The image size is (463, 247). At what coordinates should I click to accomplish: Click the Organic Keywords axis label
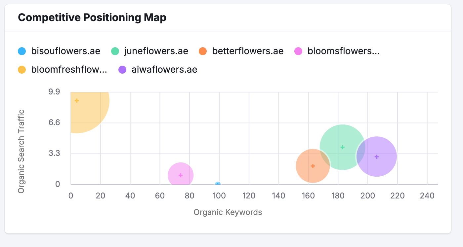click(x=228, y=212)
